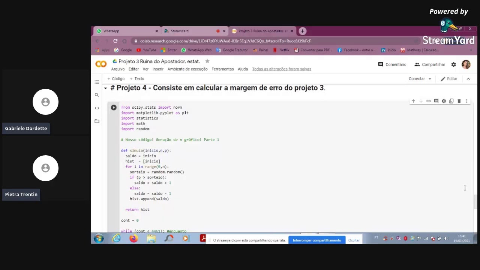Open the Ferramentas menu
This screenshot has height=270, width=480.
click(x=222, y=69)
